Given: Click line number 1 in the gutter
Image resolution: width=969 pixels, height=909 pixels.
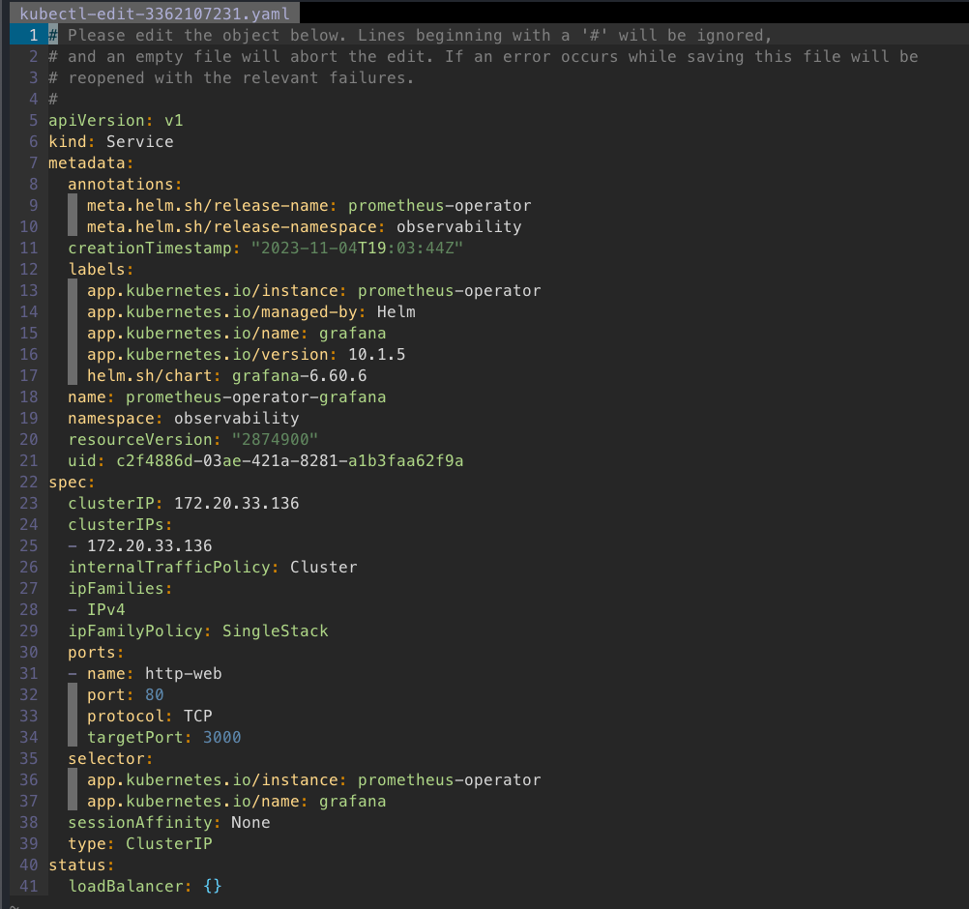Looking at the screenshot, I should (32, 35).
